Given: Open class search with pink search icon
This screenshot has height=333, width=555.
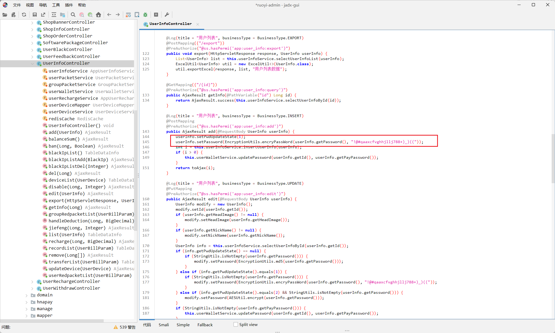Looking at the screenshot, I should [82, 15].
